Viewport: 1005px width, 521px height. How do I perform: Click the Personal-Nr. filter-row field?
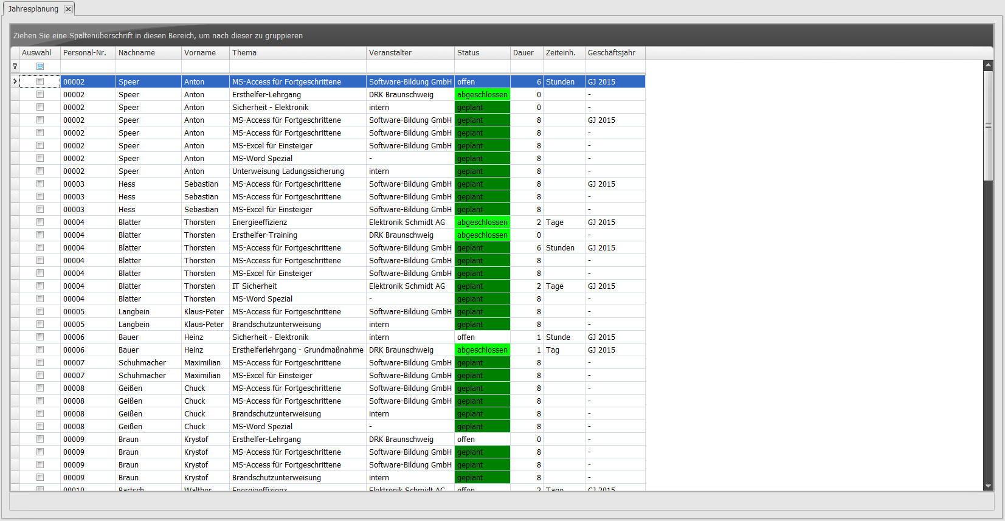(x=88, y=66)
